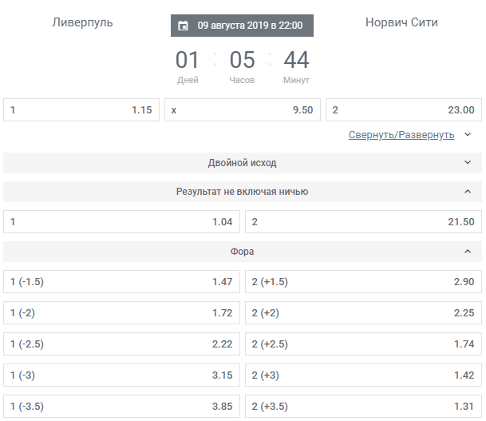Click the calendar icon beside match date

183,26
